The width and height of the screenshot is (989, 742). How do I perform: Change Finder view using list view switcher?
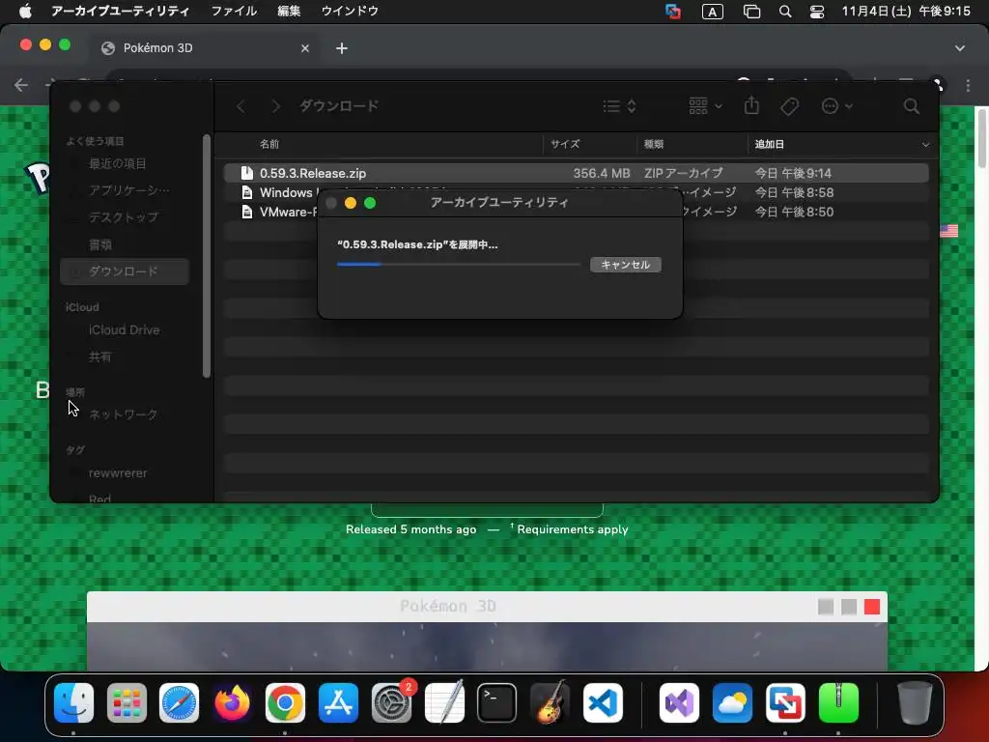coord(619,106)
